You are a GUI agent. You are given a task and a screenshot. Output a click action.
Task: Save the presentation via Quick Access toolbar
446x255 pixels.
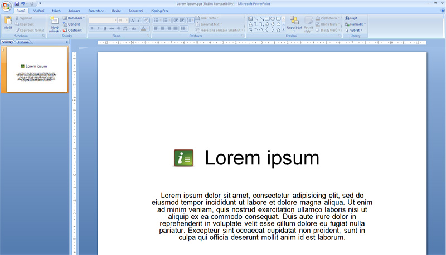tap(17, 4)
